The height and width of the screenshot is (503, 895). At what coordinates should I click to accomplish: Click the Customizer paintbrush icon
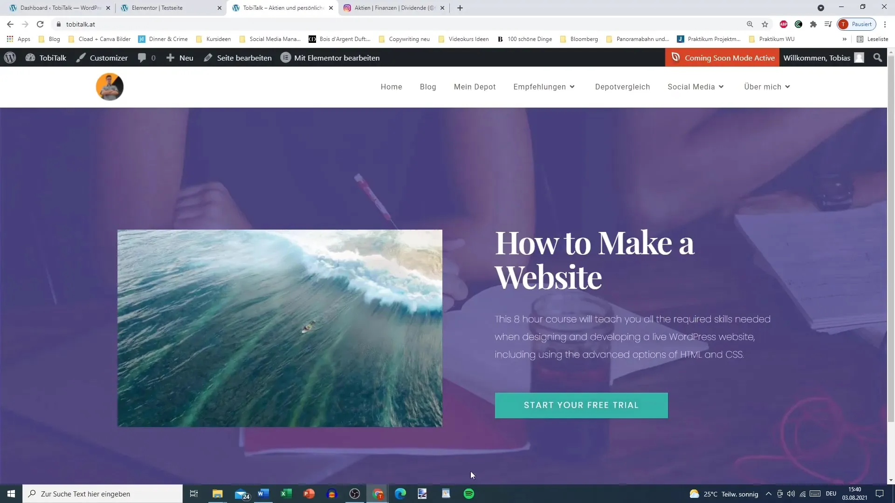coord(81,58)
